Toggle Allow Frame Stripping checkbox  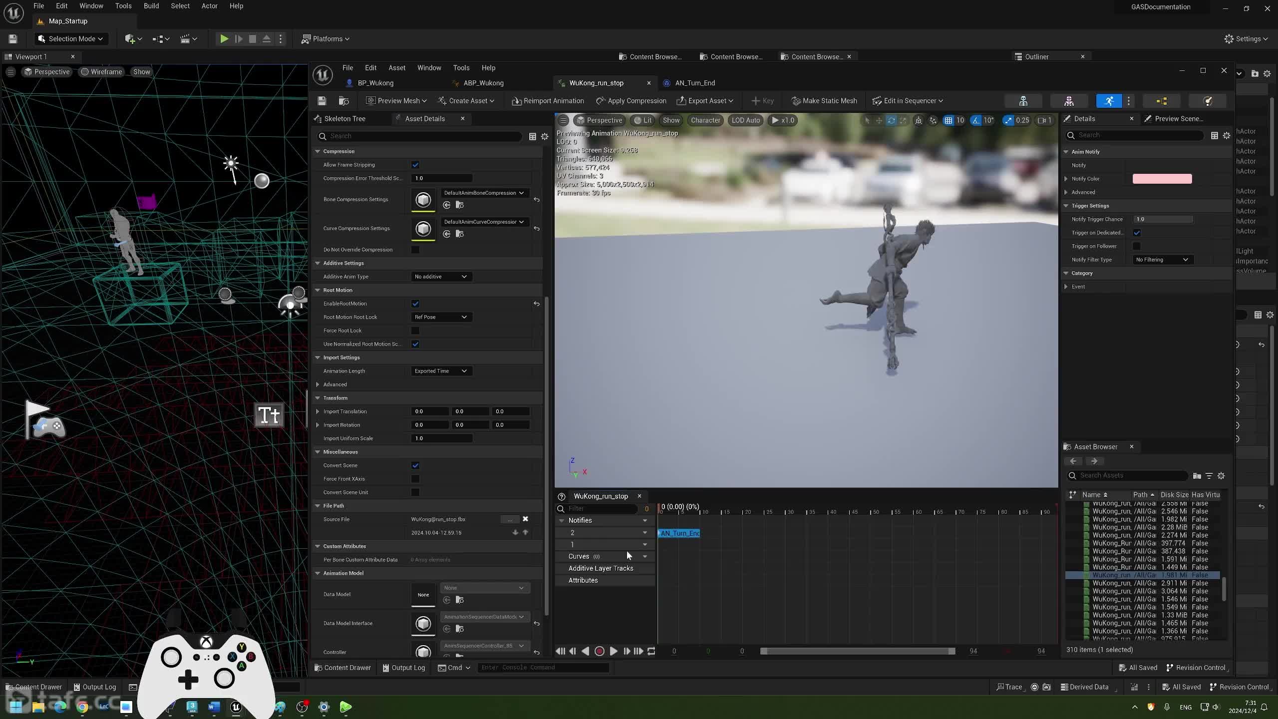(x=415, y=165)
